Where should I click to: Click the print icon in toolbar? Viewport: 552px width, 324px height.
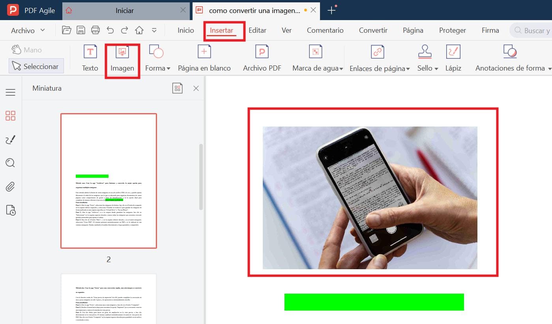click(x=95, y=30)
